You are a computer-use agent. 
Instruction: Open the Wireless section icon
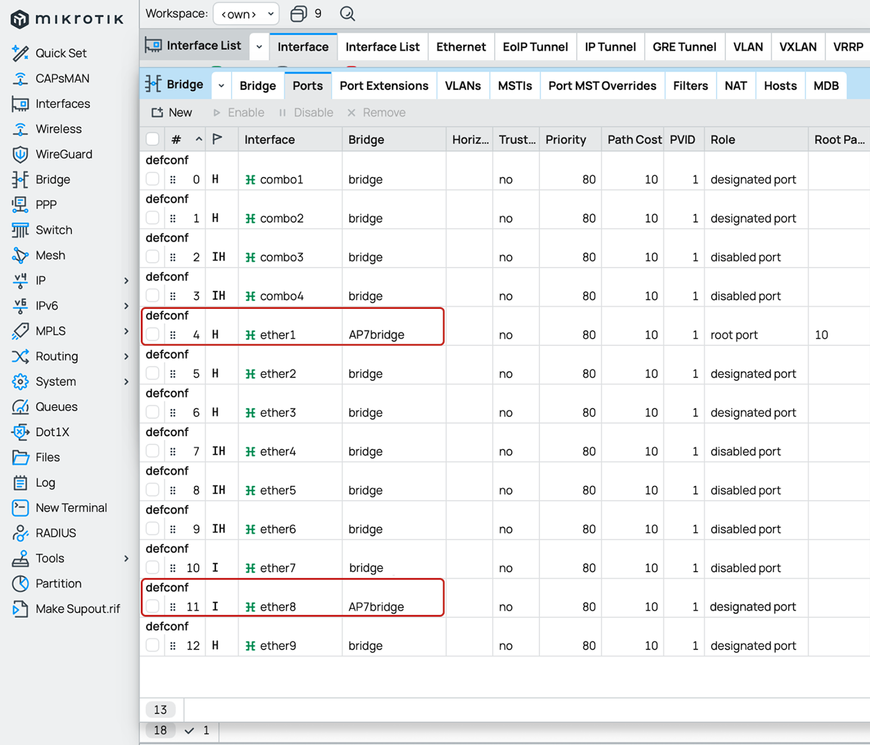click(20, 129)
